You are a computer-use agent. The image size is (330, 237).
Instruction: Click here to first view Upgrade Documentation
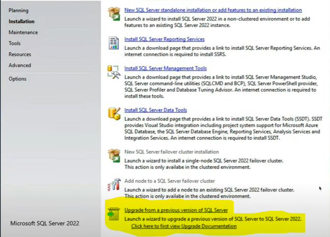(184, 226)
